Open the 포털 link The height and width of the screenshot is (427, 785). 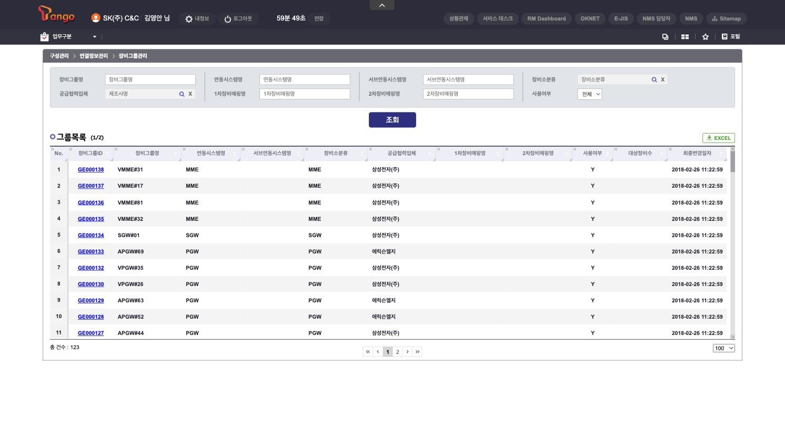click(x=731, y=37)
